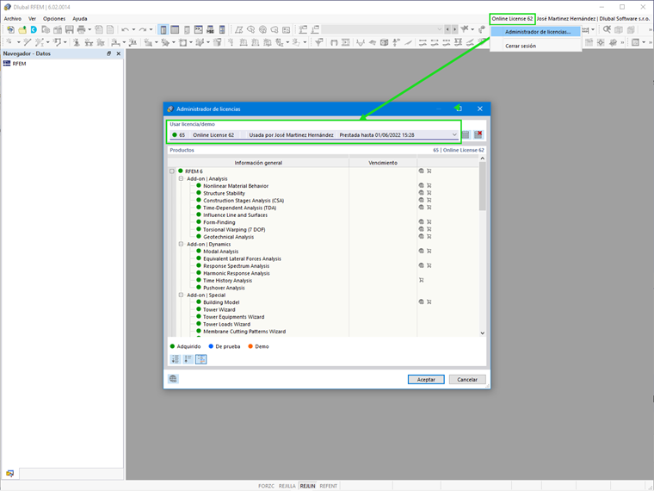Open the Ver menu
Screen dimensions: 654x491
pos(32,19)
